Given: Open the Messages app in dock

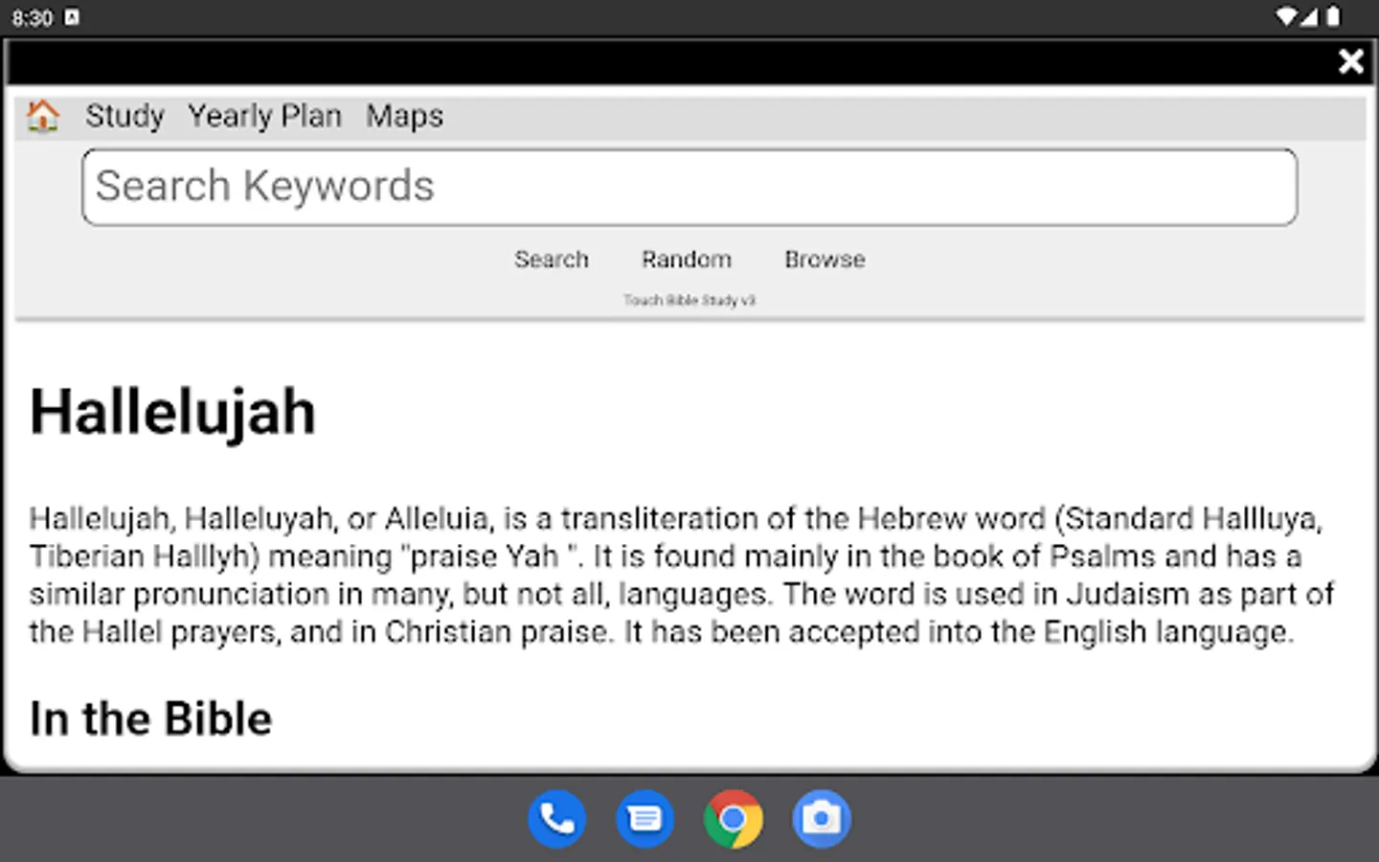Looking at the screenshot, I should pos(644,819).
